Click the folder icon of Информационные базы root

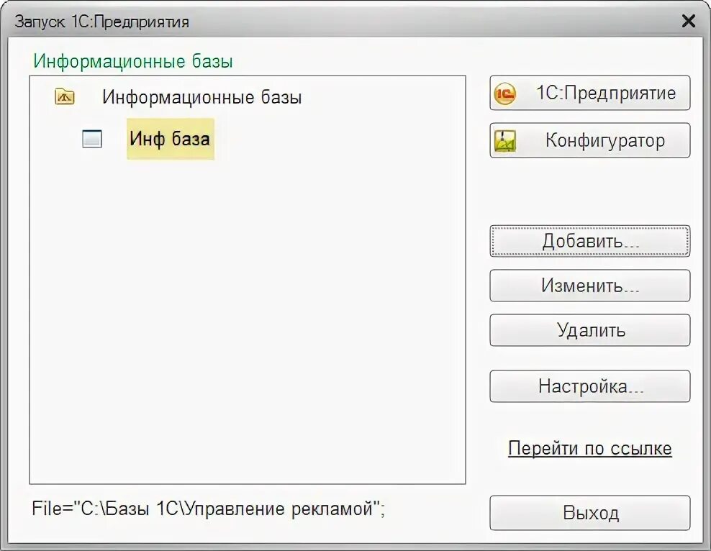(x=64, y=96)
